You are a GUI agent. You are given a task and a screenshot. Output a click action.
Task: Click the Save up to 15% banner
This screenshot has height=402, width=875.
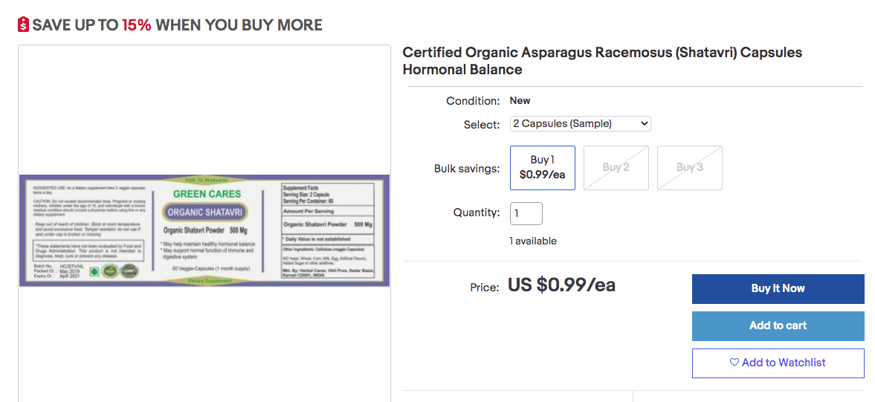(x=170, y=25)
